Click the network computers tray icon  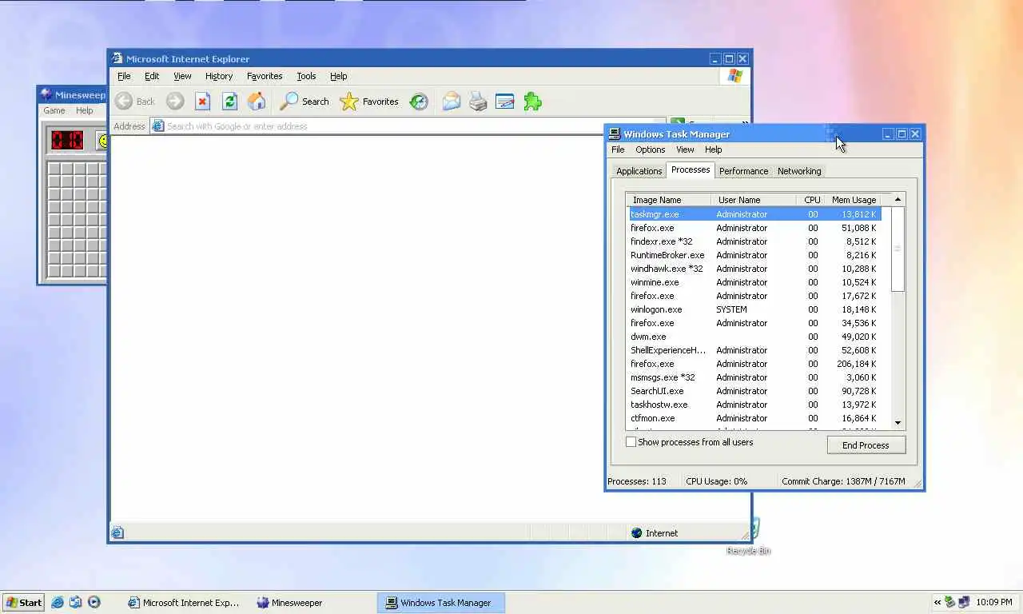[x=964, y=603]
